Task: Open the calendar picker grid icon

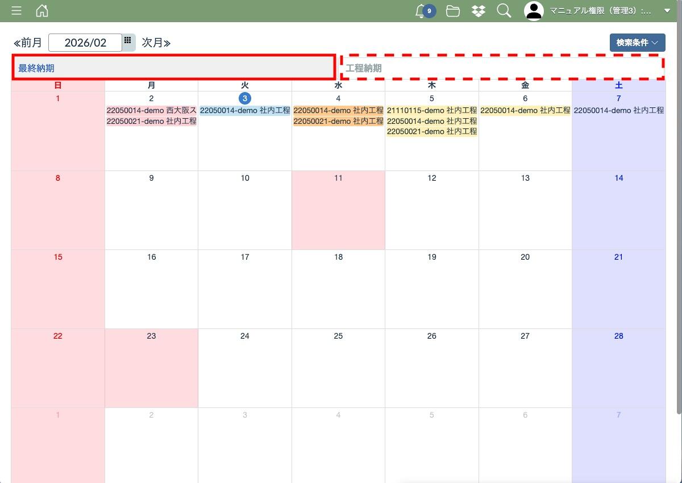Action: click(128, 41)
